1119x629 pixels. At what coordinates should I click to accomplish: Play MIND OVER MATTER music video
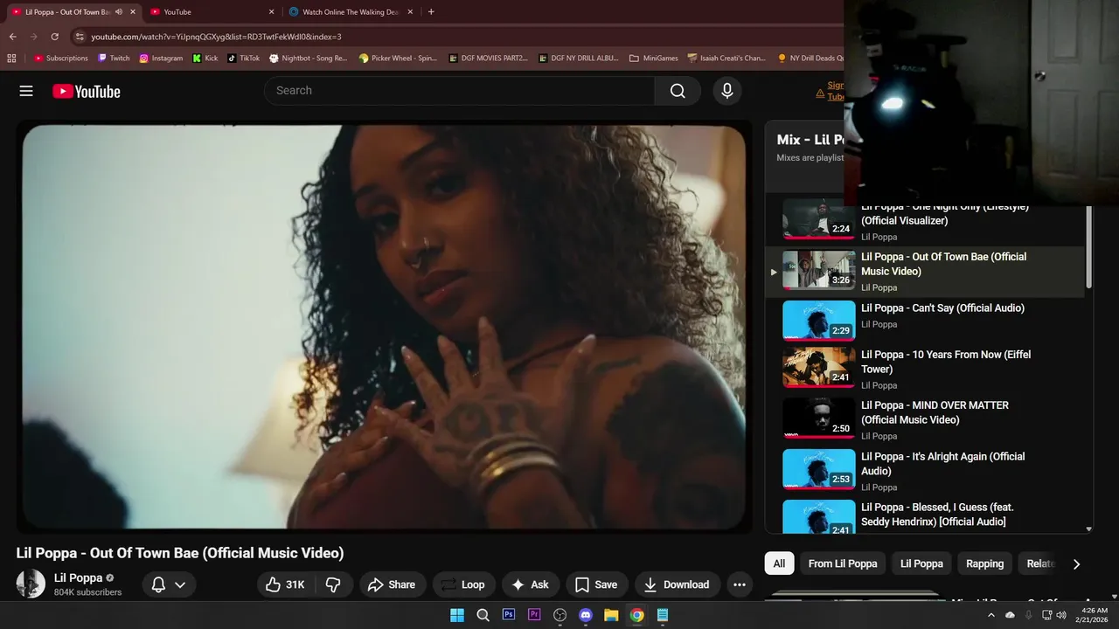(925, 420)
